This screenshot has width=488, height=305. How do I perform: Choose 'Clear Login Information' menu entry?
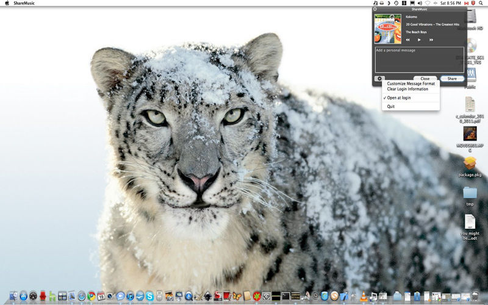[x=407, y=89]
